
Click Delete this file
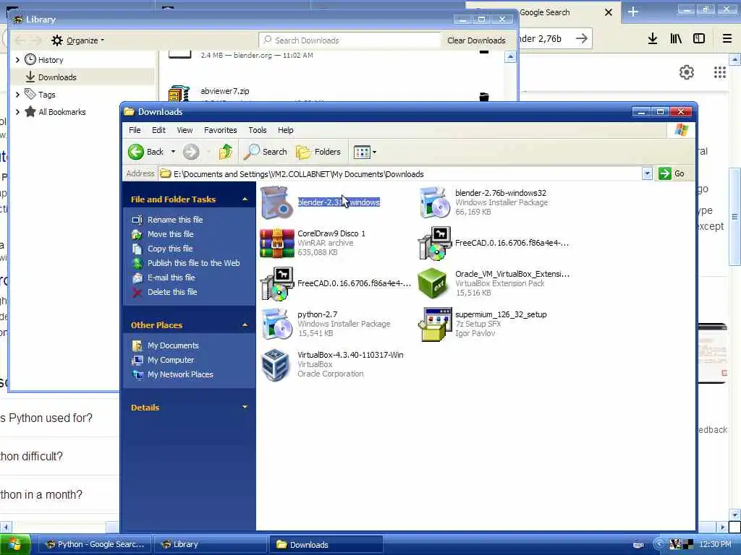coord(164,292)
